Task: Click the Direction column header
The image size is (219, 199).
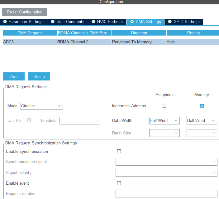Action: pos(139,33)
